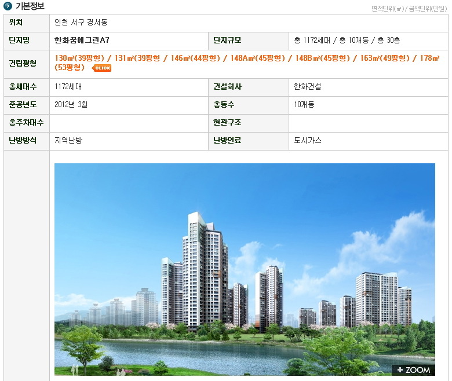The image size is (452, 381).
Task: Select the 148B㎡(45평형) size link
Action: pyautogui.click(x=322, y=58)
